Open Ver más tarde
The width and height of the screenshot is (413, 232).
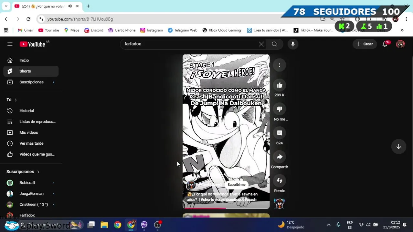click(x=31, y=143)
